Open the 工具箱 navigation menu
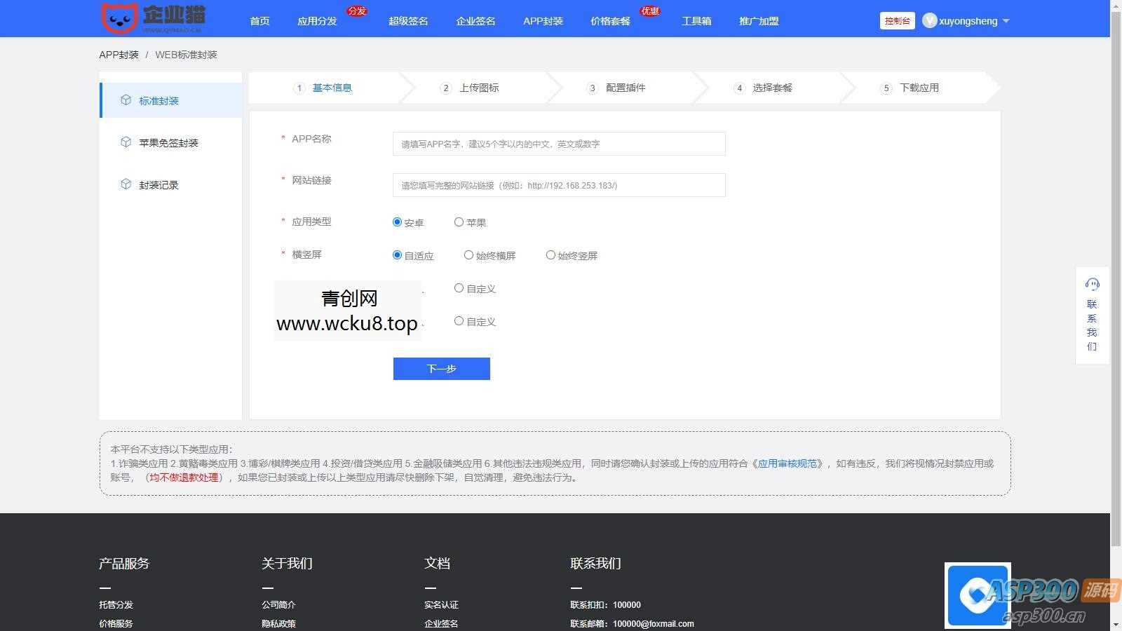Screen dimensions: 1122x631 [x=696, y=20]
